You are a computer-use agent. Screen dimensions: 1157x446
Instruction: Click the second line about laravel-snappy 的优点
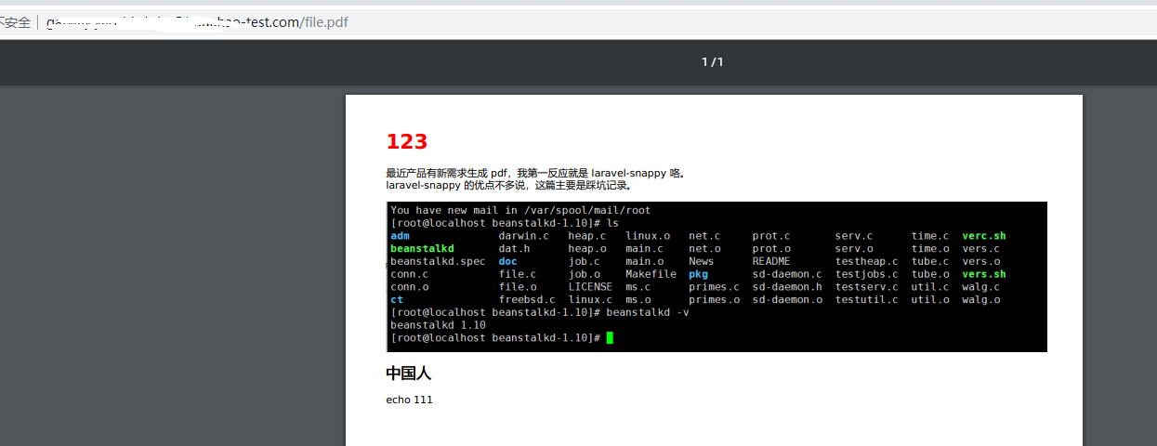click(508, 185)
